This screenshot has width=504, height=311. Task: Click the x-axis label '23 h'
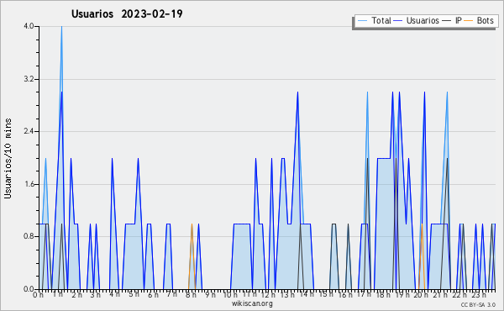pyautogui.click(x=479, y=295)
